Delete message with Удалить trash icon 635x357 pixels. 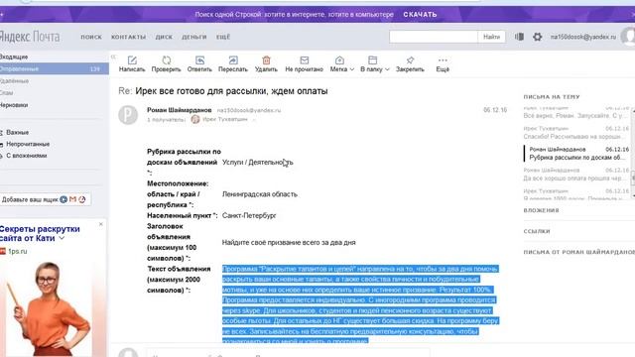(x=266, y=60)
